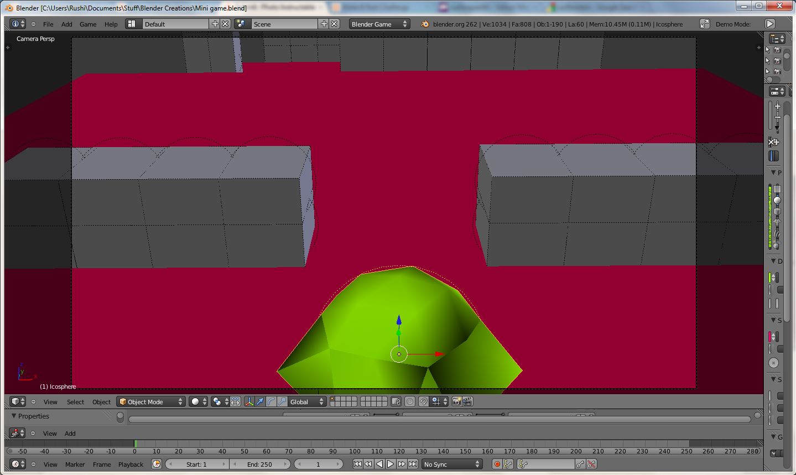Render OpenGL image of viewport
The height and width of the screenshot is (475, 796).
[x=456, y=401]
